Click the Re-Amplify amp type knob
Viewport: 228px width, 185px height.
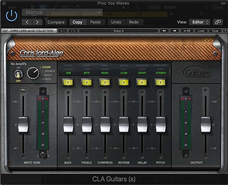(x=33, y=73)
